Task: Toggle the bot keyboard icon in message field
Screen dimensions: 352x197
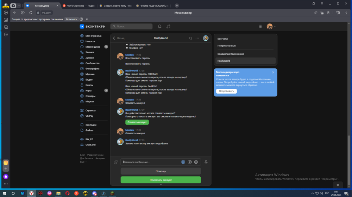Action: [x=183, y=162]
